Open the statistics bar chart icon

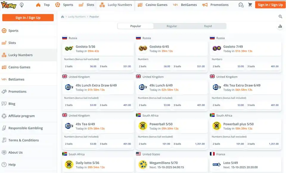point(280,26)
